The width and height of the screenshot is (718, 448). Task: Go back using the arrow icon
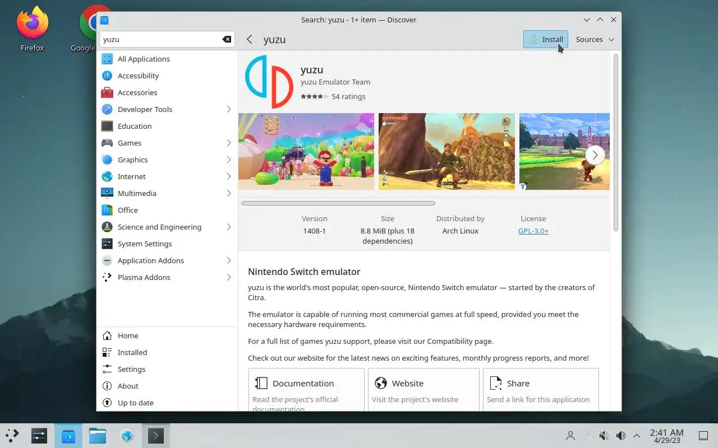coord(250,39)
